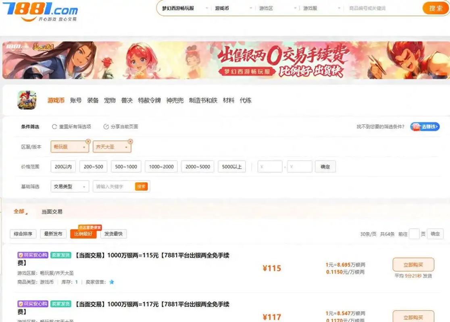Click 可买安心购 badge on ¥115 listing
Screen dimensions: 450x322
pos(33,255)
